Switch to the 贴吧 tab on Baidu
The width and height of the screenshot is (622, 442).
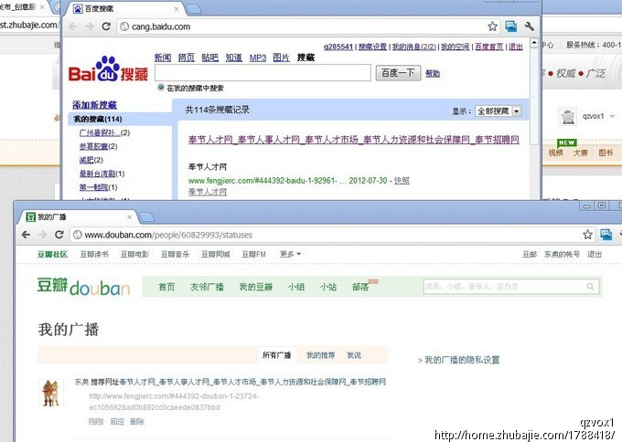(210, 58)
